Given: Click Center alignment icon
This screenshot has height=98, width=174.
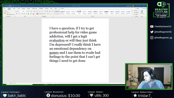Looking at the screenshot, I should coord(39,14).
